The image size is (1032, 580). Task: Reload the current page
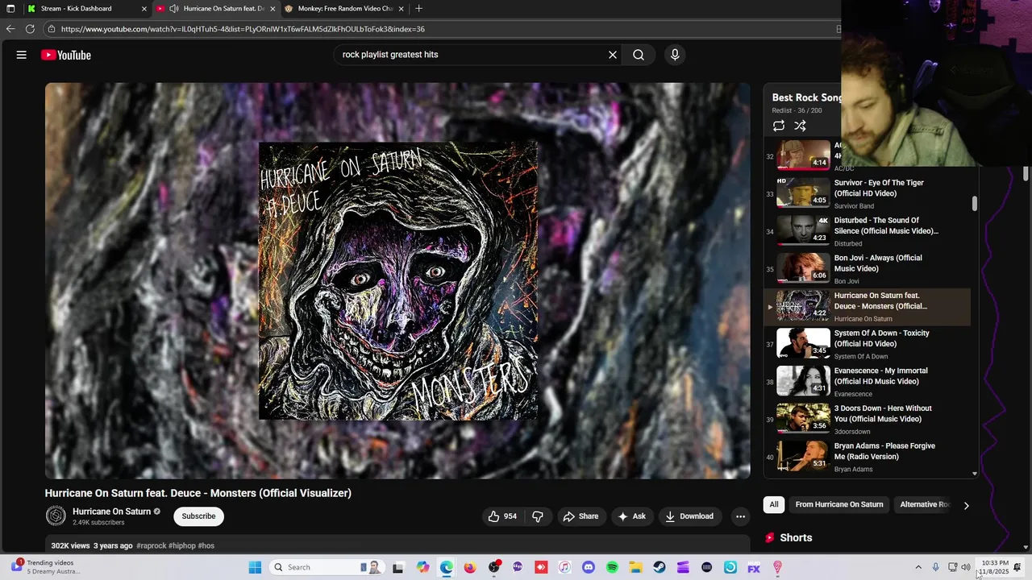[30, 29]
